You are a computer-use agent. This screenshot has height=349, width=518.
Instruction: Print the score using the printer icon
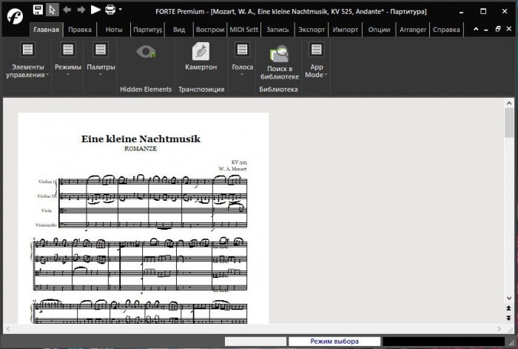110,10
